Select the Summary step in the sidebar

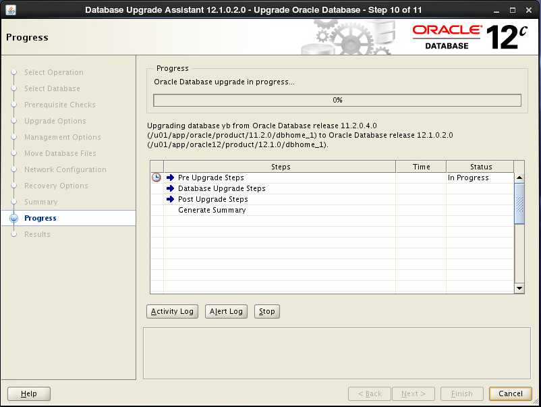(x=40, y=202)
